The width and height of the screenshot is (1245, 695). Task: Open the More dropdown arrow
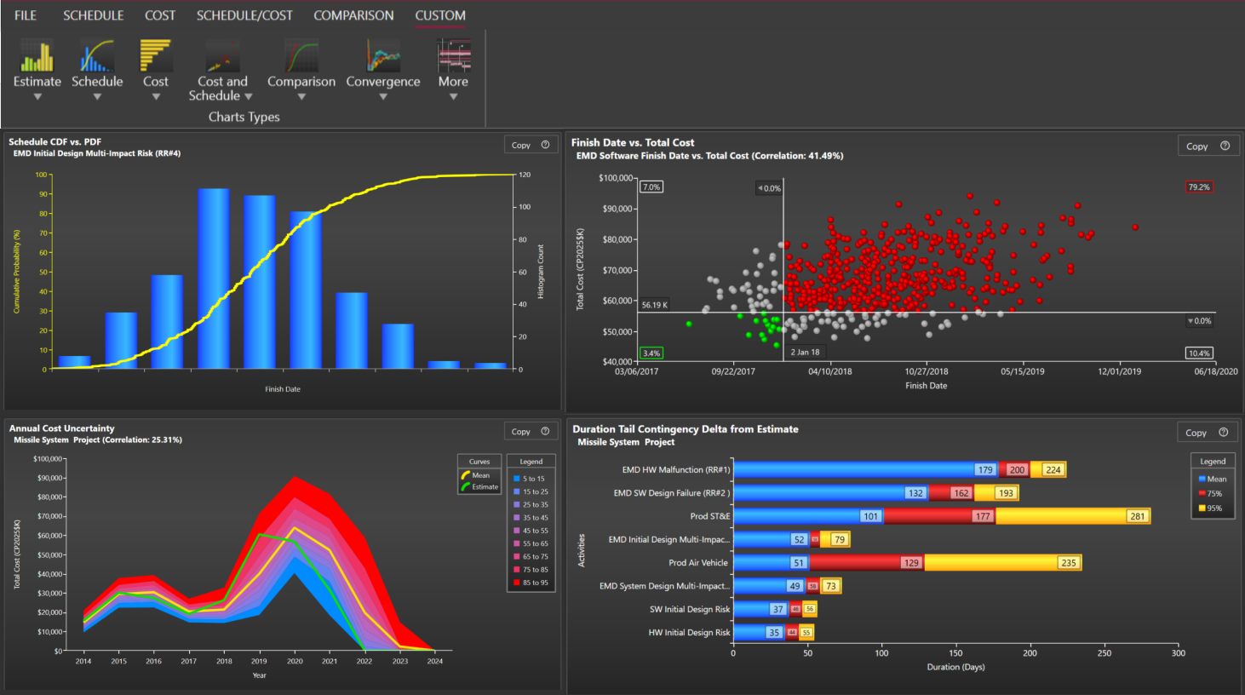pyautogui.click(x=453, y=96)
